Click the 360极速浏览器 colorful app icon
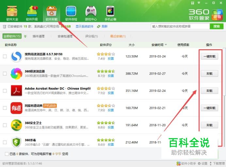This screenshot has width=226, height=167. (x=16, y=74)
